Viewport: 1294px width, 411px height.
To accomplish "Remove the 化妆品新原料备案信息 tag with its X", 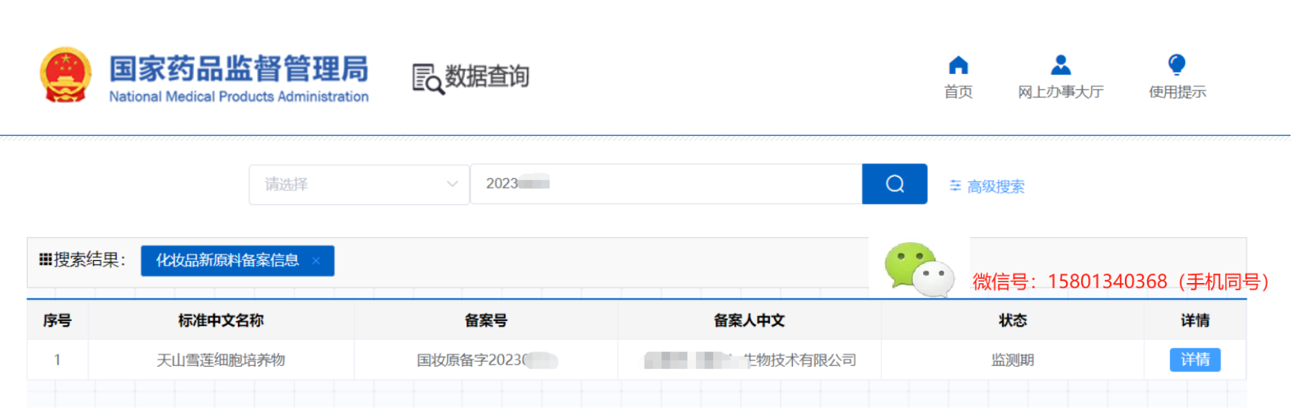I will pyautogui.click(x=316, y=260).
